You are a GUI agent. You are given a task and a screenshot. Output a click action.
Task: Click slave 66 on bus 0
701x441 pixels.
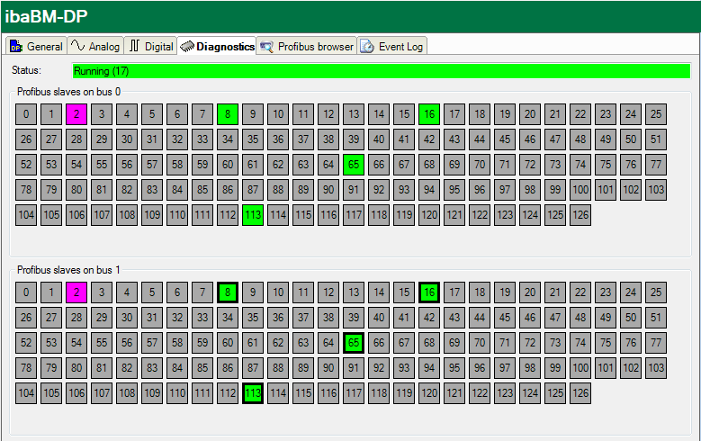click(379, 164)
